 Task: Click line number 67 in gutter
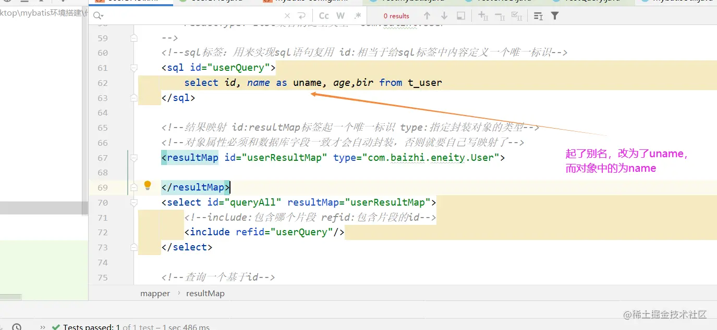pyautogui.click(x=103, y=158)
